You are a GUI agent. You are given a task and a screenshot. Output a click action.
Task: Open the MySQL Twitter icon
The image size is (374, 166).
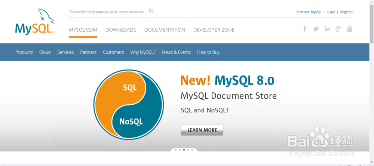pos(316,29)
